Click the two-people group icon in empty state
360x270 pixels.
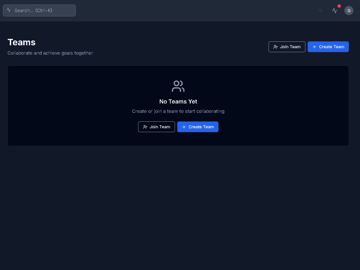pos(178,86)
